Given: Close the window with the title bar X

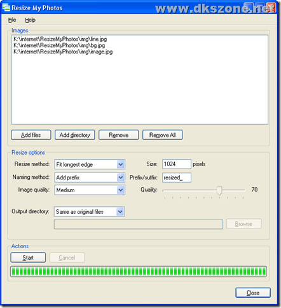Looking at the screenshot, I should (x=271, y=8).
